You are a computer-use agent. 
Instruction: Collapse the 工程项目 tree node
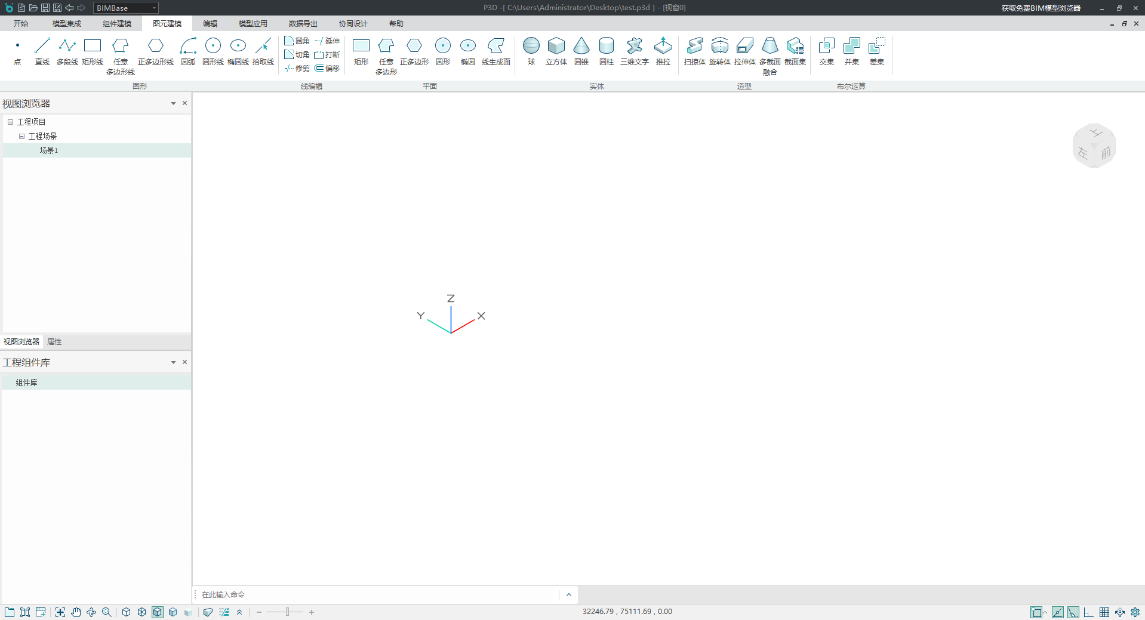click(10, 122)
